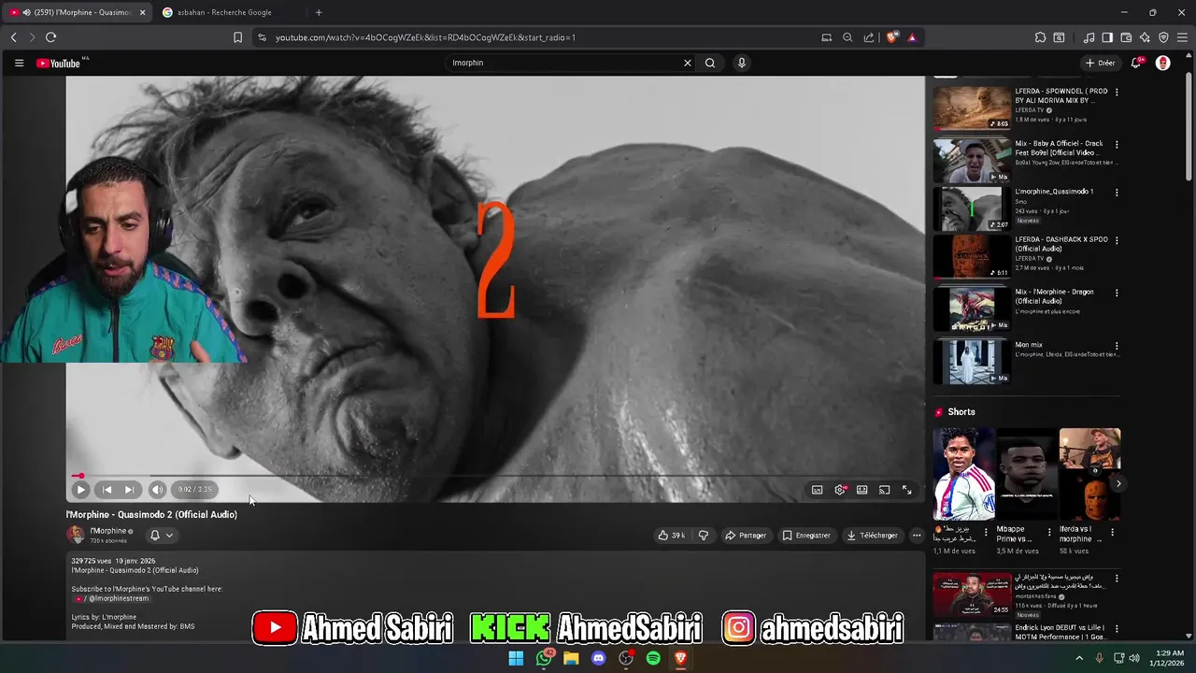
Task: Open Brave Leo AI sparkle icon
Action: click(x=1145, y=37)
